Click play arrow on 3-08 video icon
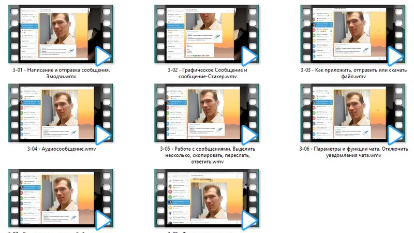Image resolution: width=414 pixels, height=233 pixels. tap(249, 220)
